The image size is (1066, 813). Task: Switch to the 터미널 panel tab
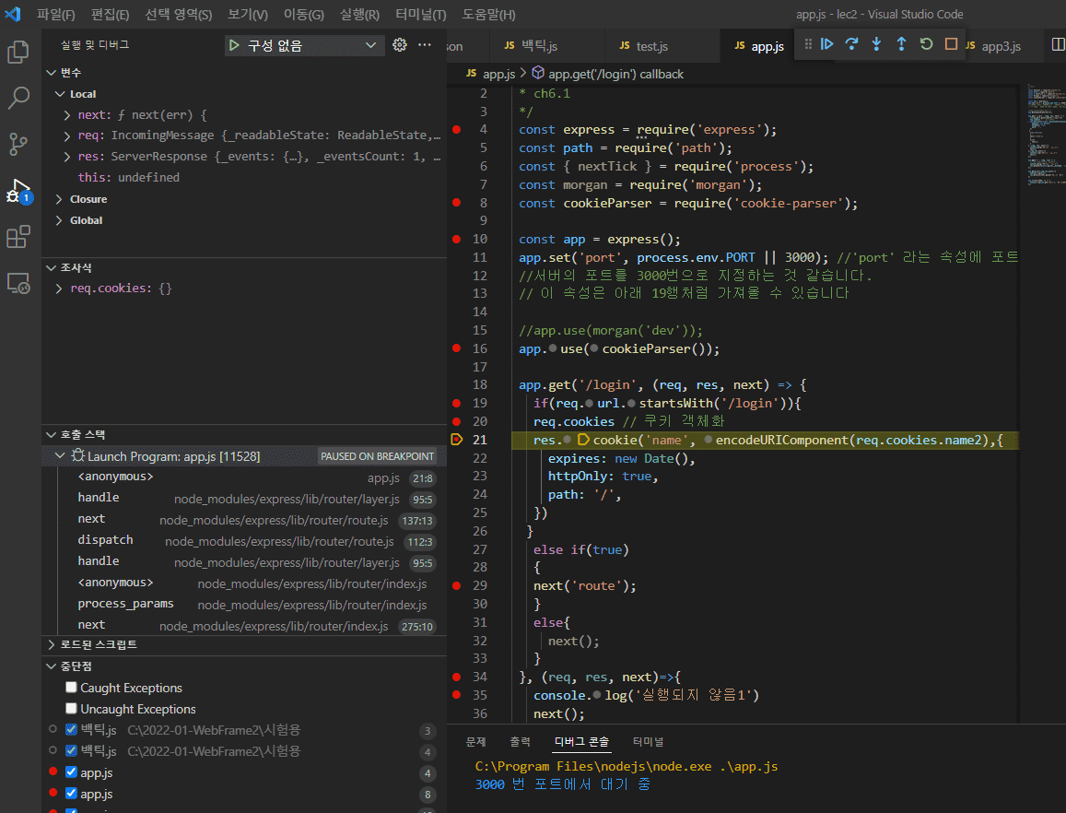648,742
